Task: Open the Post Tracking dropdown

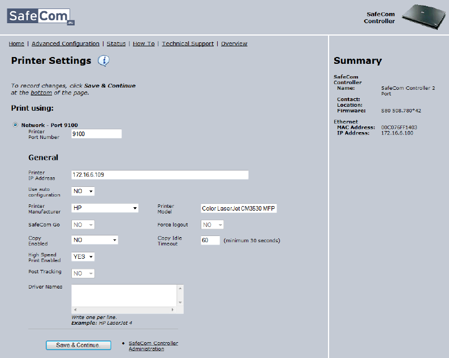Action: point(83,273)
